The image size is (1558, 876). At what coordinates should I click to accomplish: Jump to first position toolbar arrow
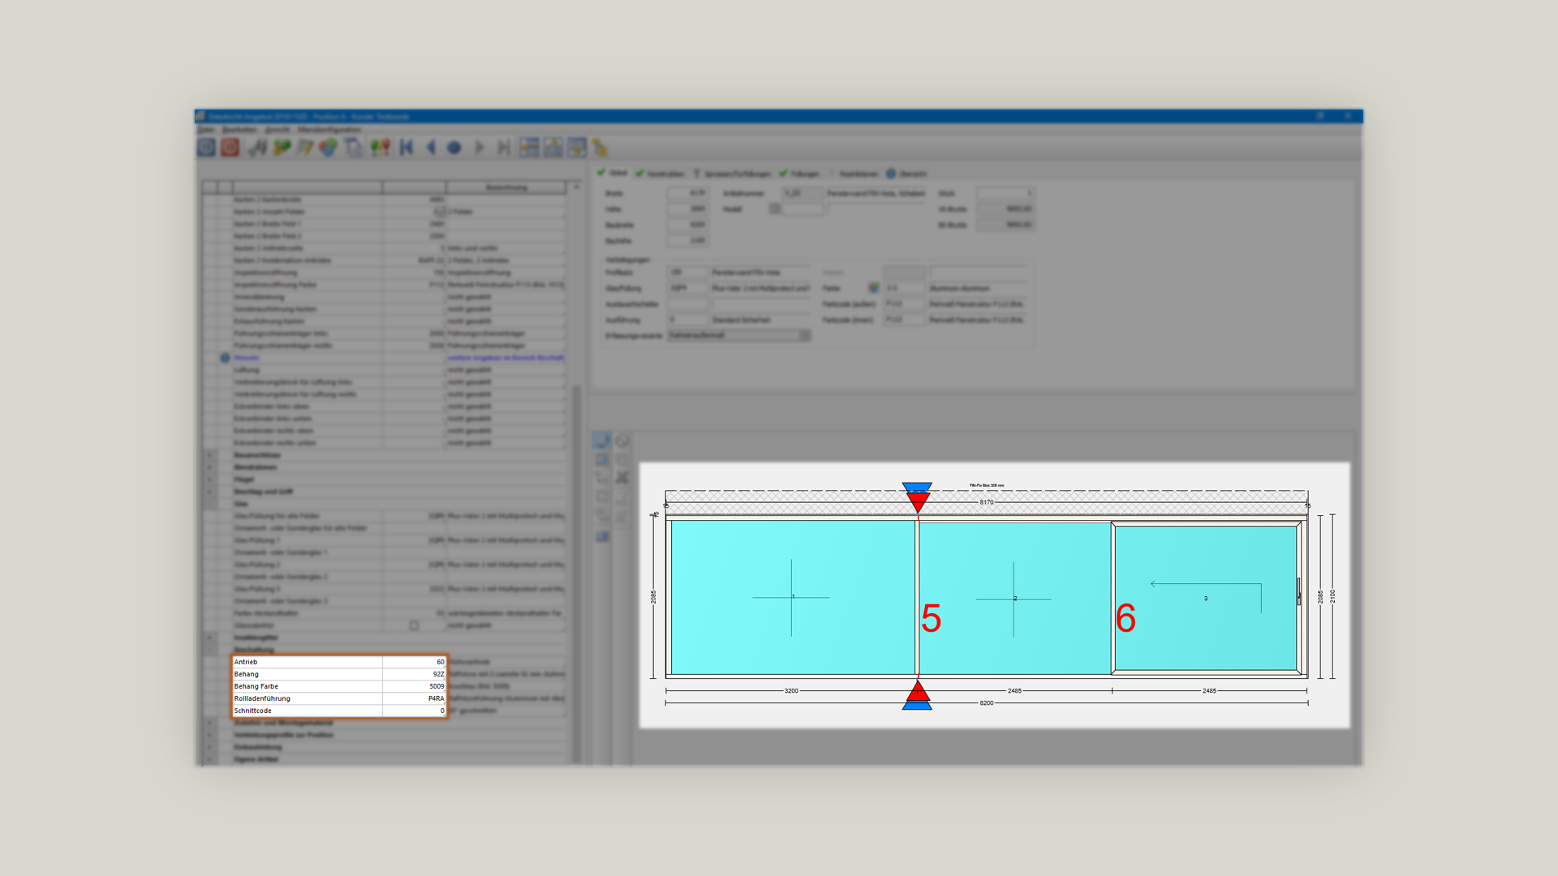pos(407,147)
